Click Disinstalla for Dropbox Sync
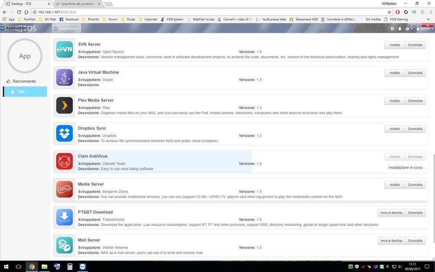Image resolution: width=435 pixels, height=272 pixels. coord(415,129)
